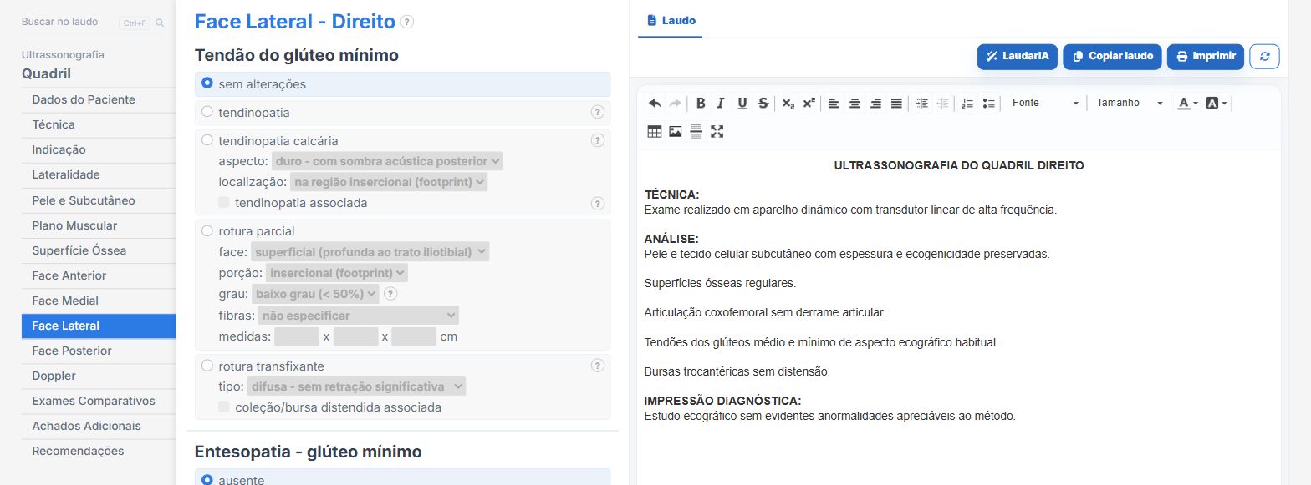Increase paragraph indent
This screenshot has height=485, width=1311.
coord(922,103)
